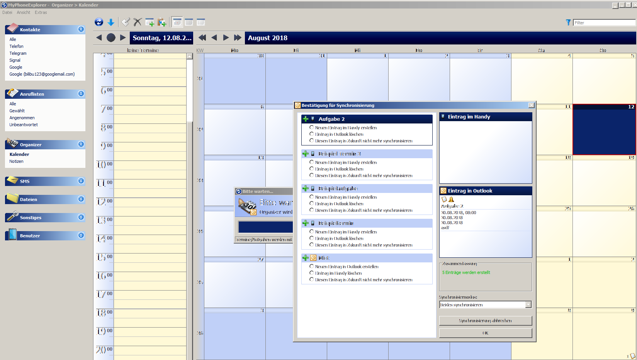Open the Synchronisiermodus dropdown
637x360 pixels.
point(528,305)
